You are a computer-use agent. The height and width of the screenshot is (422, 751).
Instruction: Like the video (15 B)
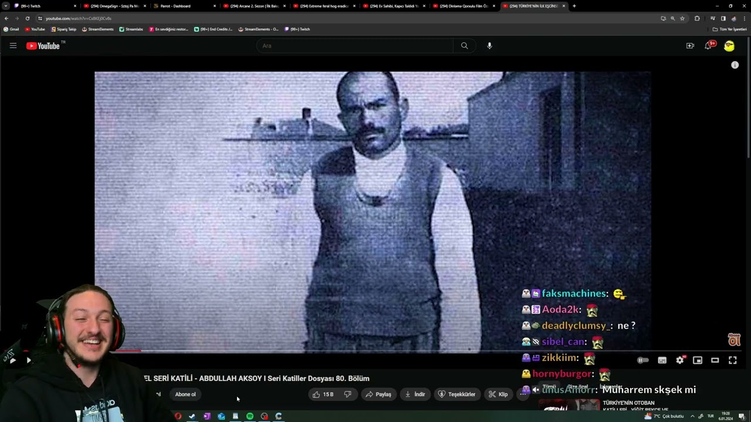click(323, 394)
